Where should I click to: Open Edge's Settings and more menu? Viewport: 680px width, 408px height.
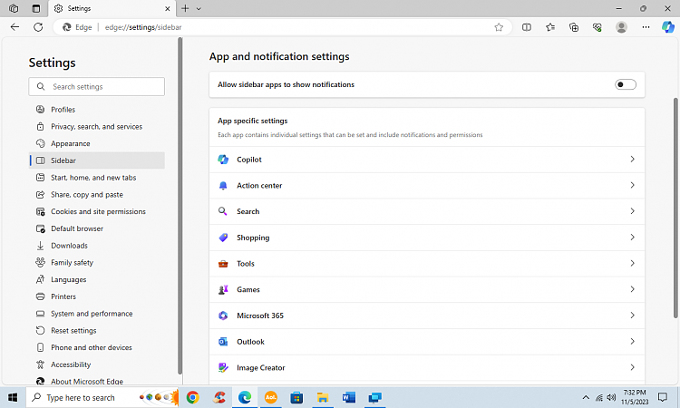pyautogui.click(x=645, y=27)
